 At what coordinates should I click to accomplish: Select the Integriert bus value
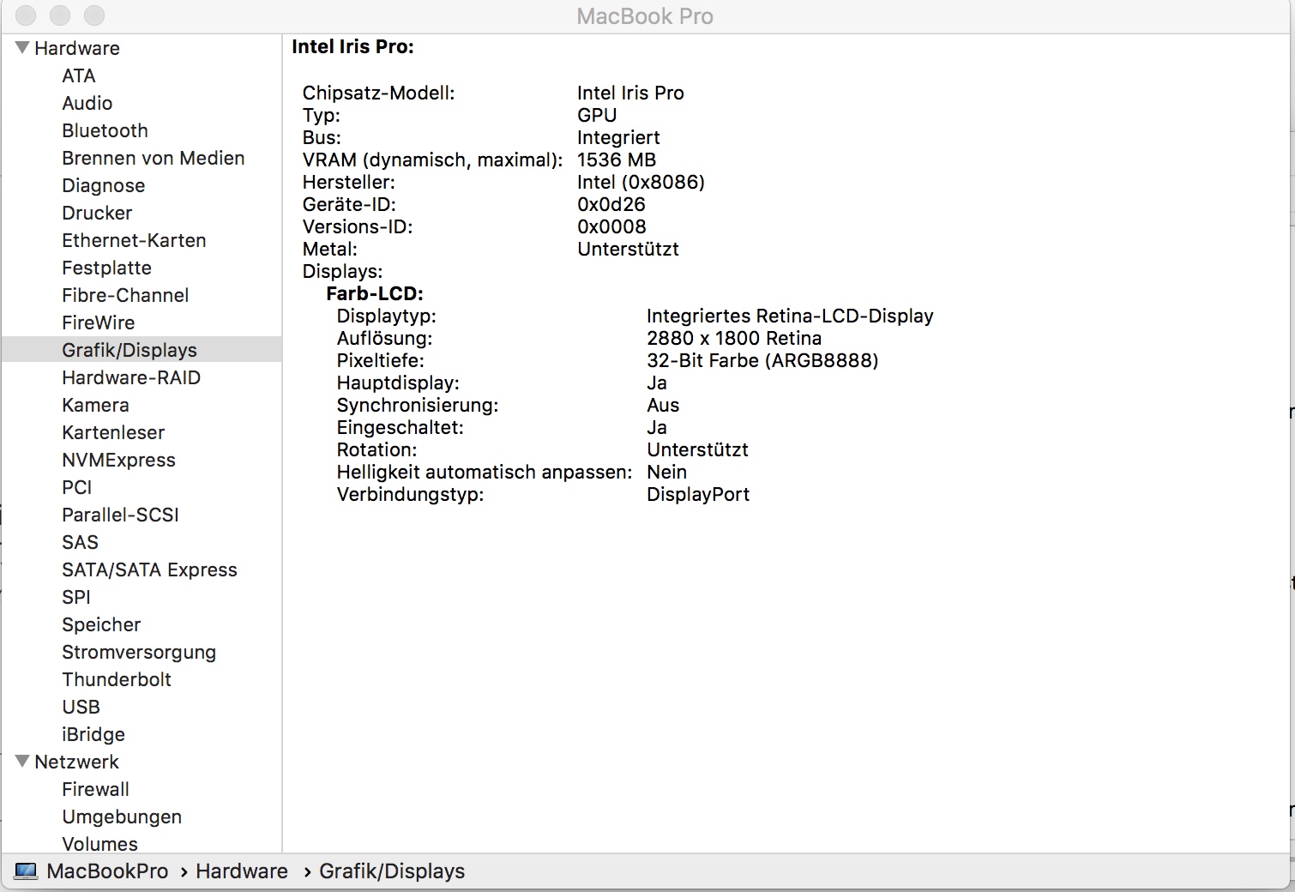(618, 137)
